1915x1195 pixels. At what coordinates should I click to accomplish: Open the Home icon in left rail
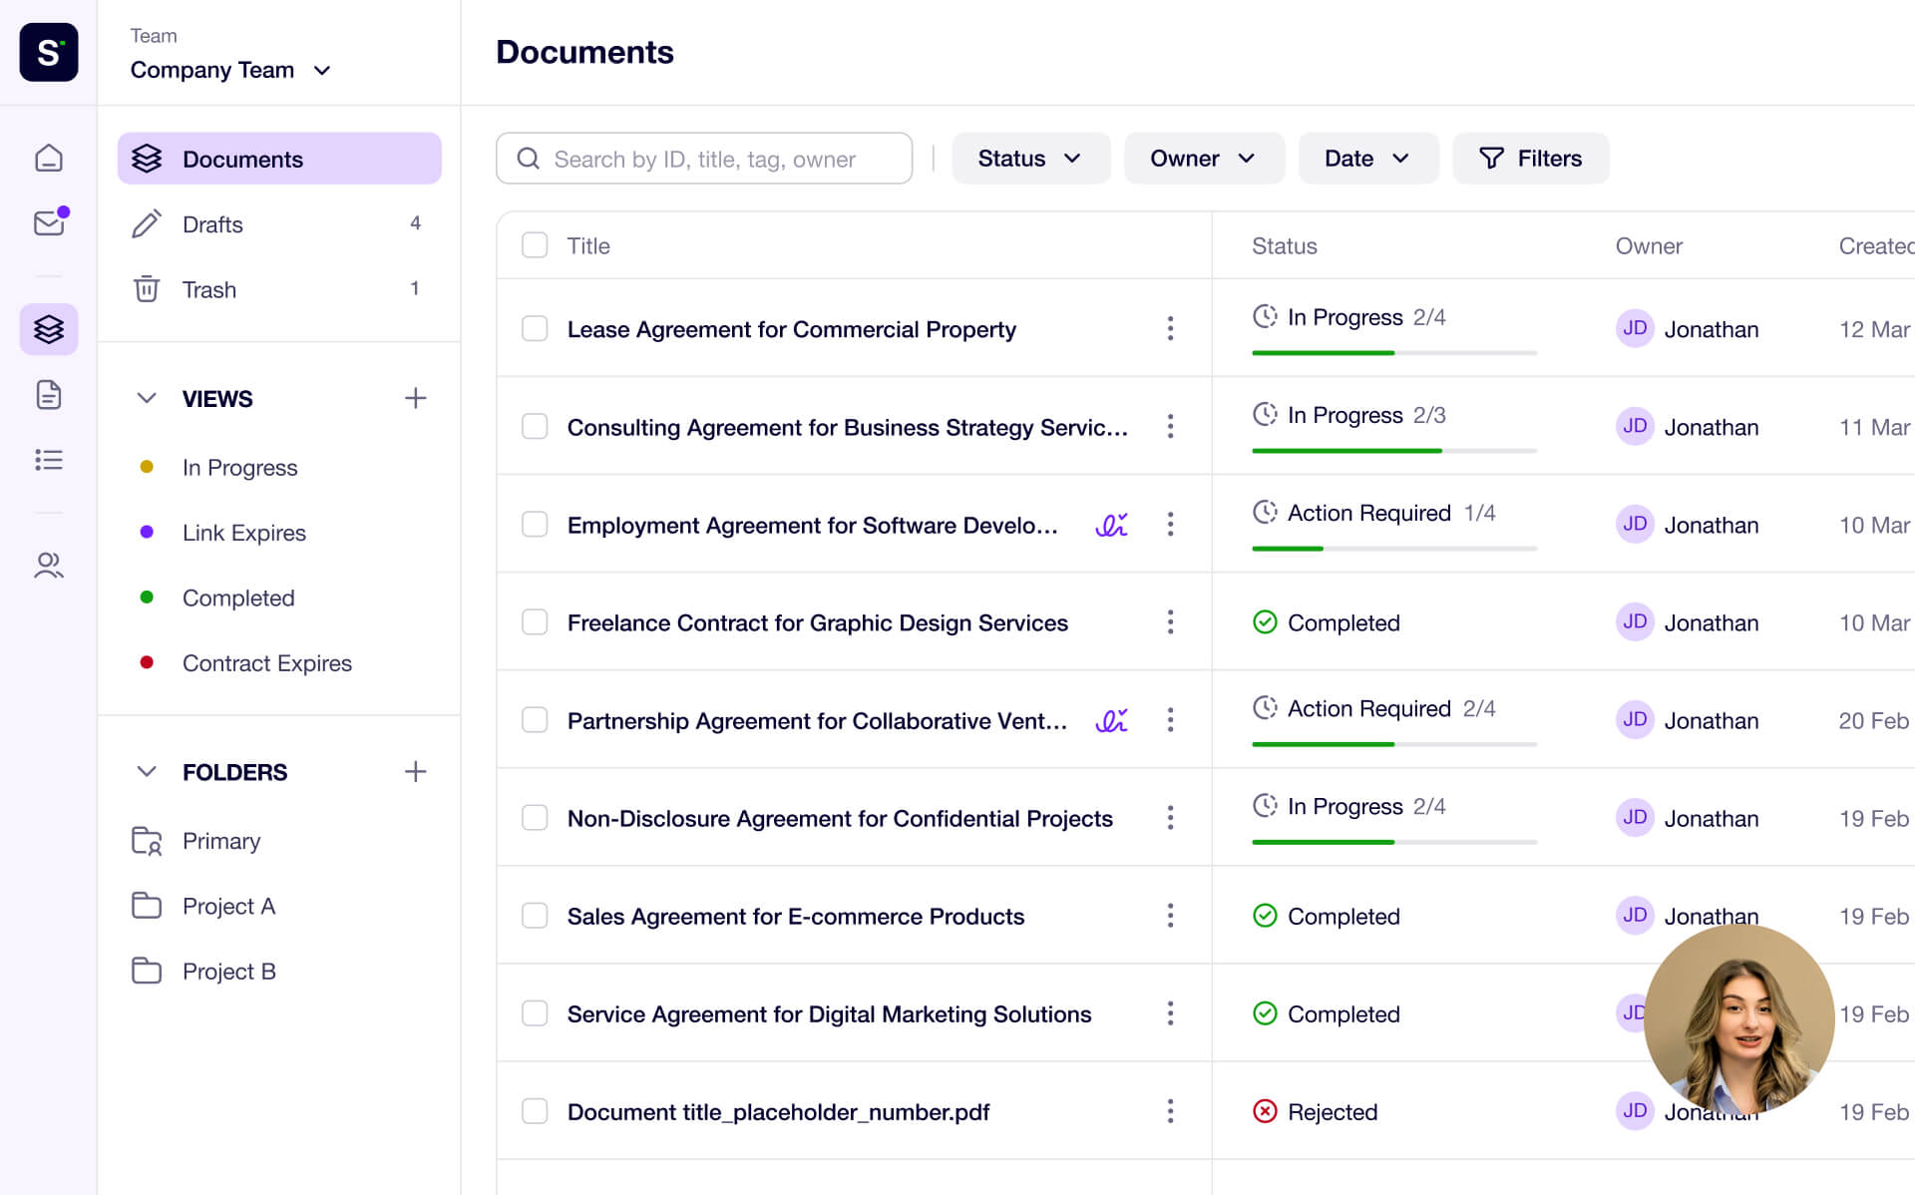coord(48,158)
